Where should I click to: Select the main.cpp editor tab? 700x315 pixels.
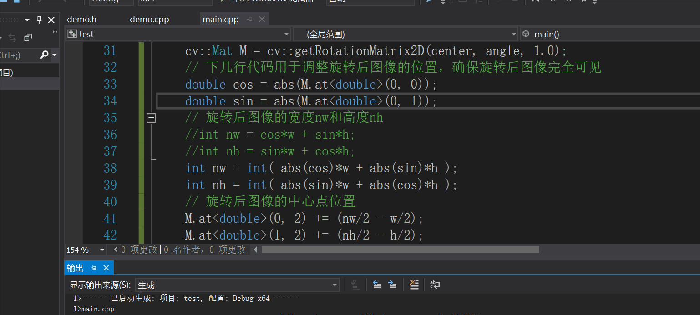[221, 20]
